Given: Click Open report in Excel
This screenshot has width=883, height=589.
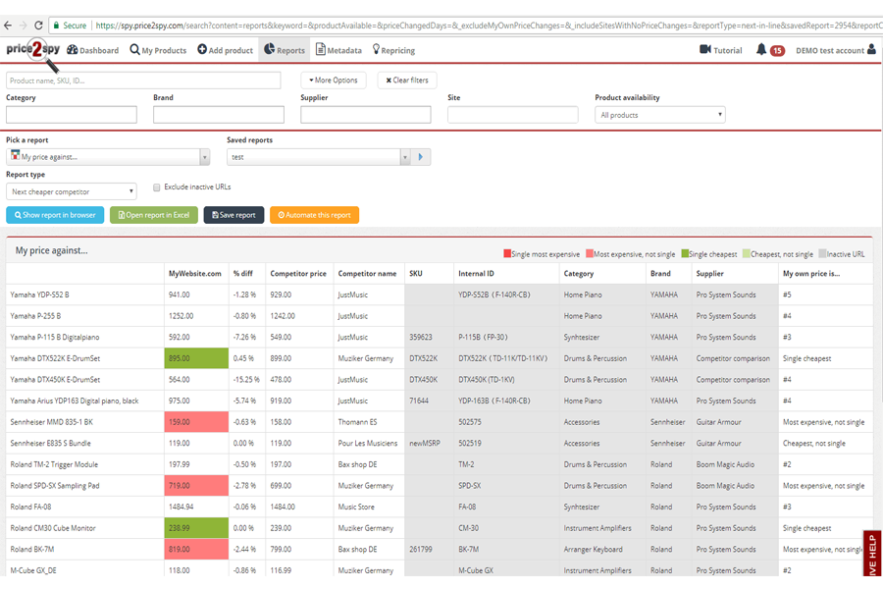Looking at the screenshot, I should pyautogui.click(x=154, y=215).
